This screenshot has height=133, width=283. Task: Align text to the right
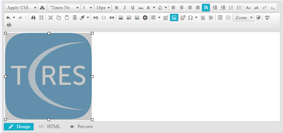click(x=190, y=8)
